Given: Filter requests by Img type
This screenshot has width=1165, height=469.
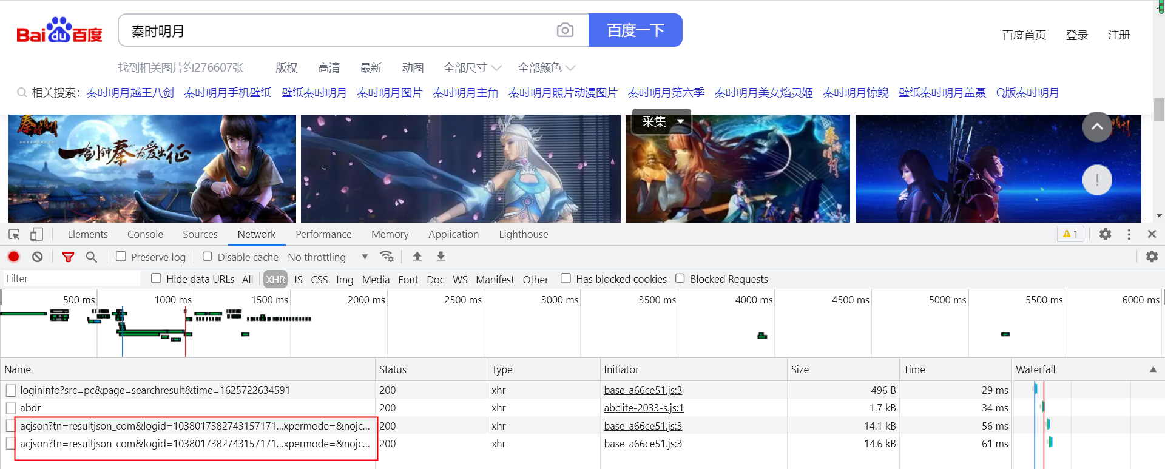Looking at the screenshot, I should 345,279.
